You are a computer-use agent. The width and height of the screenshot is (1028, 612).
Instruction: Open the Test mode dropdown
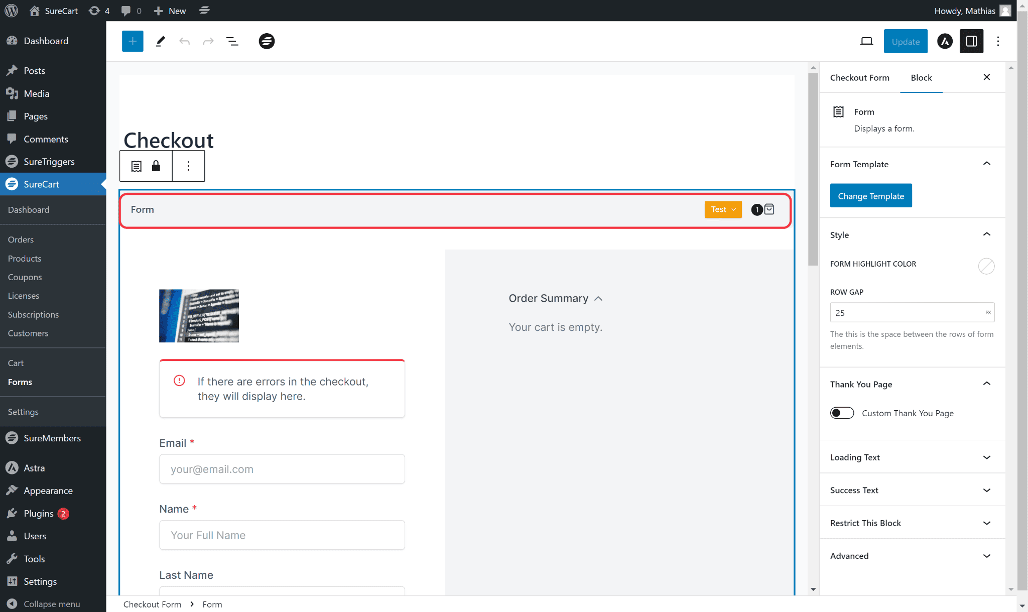723,209
